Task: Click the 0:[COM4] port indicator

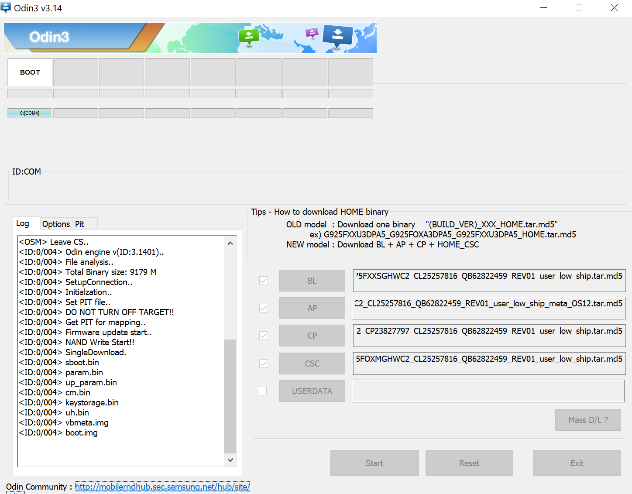Action: pyautogui.click(x=30, y=113)
